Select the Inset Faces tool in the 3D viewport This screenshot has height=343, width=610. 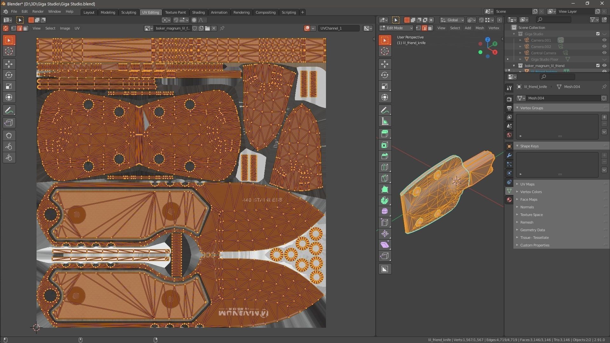click(x=385, y=145)
